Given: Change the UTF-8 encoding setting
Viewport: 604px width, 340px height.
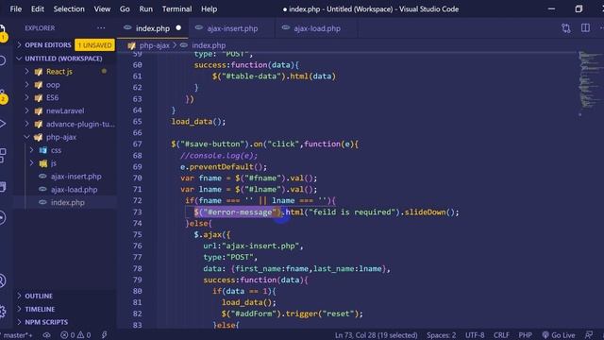Looking at the screenshot, I should pyautogui.click(x=475, y=335).
